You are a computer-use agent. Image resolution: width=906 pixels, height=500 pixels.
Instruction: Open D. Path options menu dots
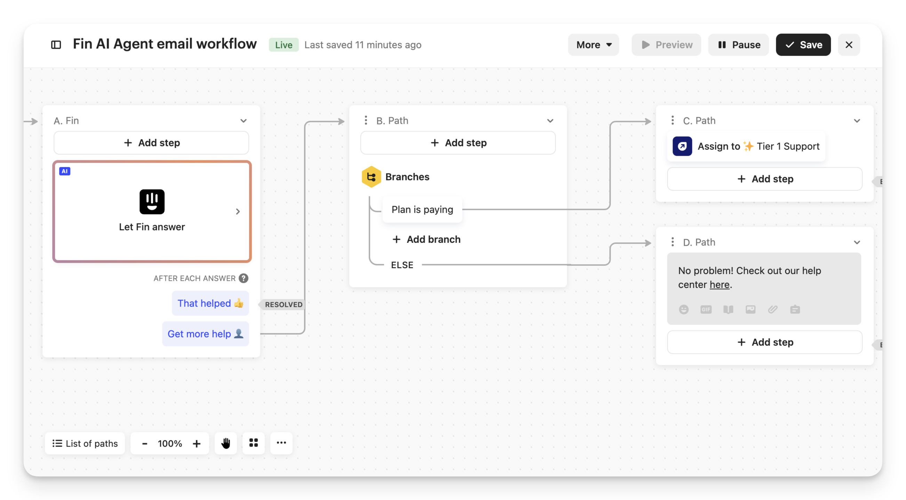[x=673, y=242]
